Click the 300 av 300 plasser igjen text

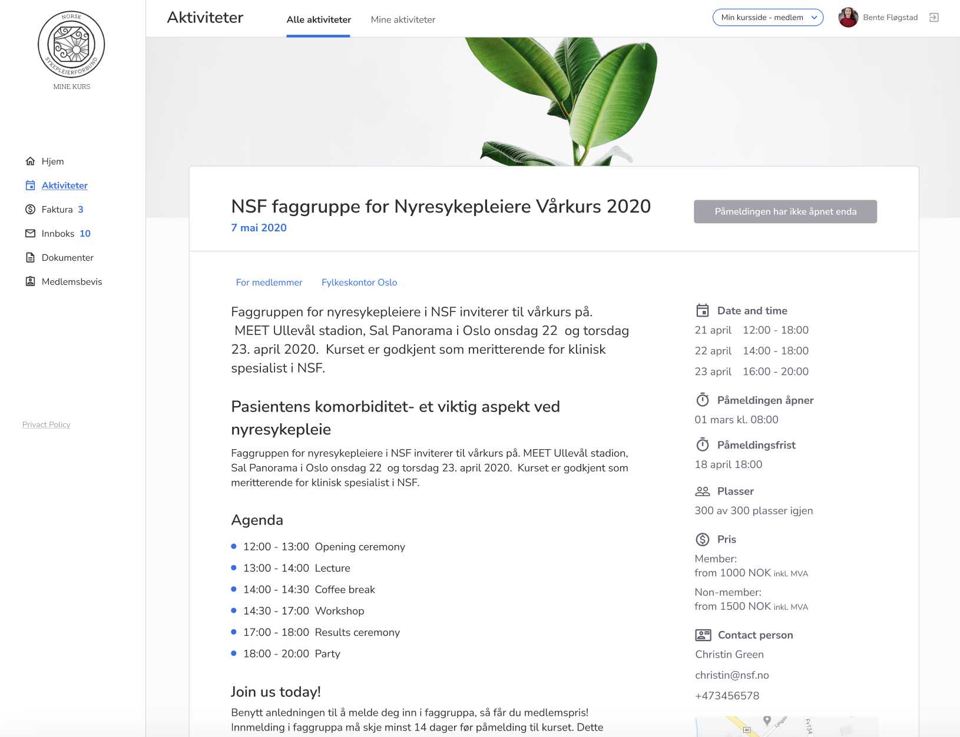point(754,511)
